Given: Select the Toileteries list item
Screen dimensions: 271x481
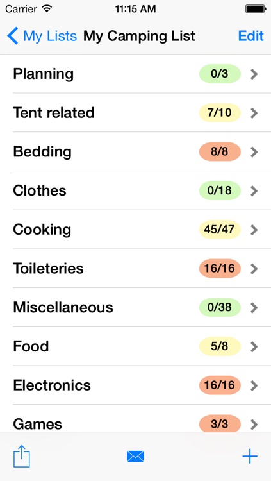Looking at the screenshot, I should (136, 269).
